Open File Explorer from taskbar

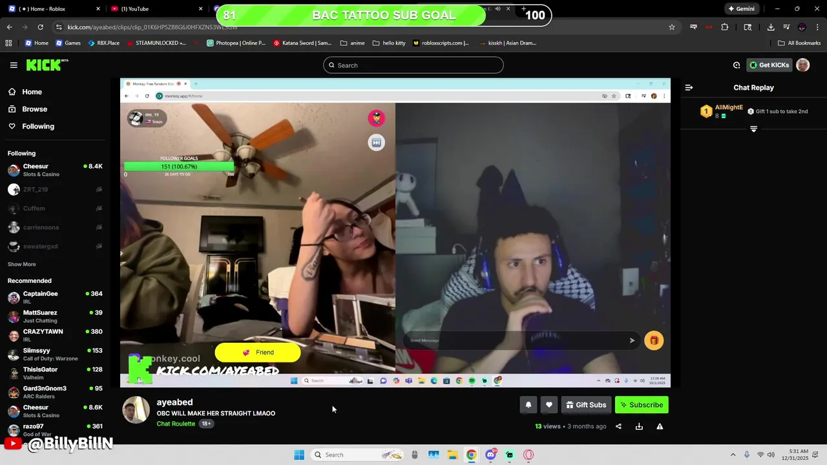[452, 455]
